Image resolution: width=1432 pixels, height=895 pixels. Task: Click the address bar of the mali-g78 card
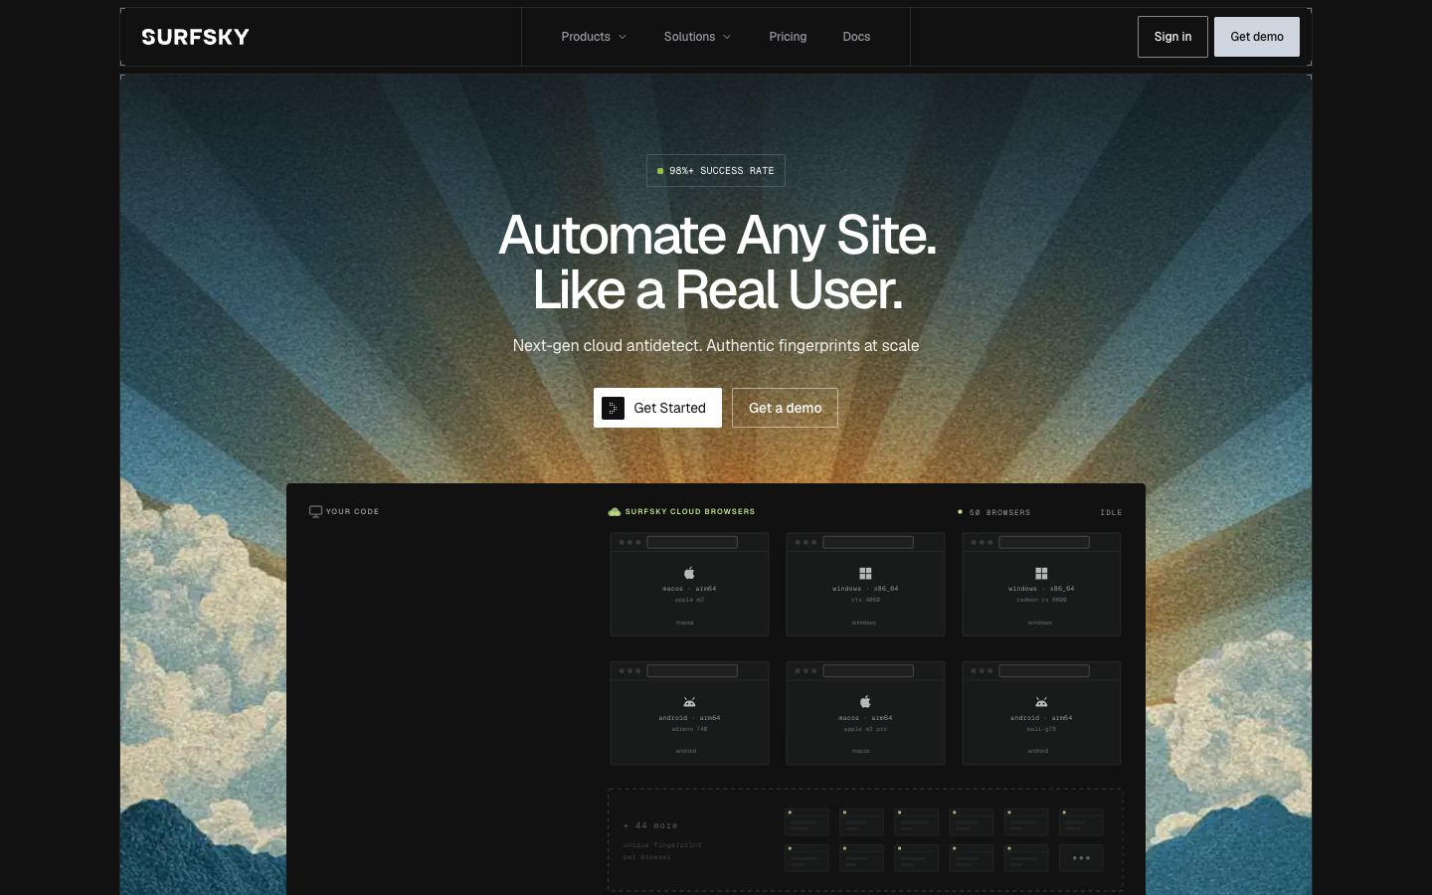point(1044,670)
